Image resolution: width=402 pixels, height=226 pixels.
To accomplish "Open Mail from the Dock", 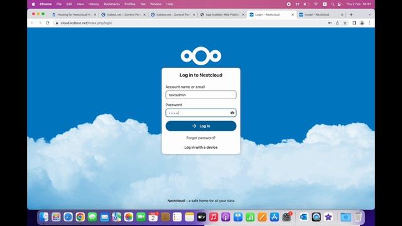I will tap(104, 217).
